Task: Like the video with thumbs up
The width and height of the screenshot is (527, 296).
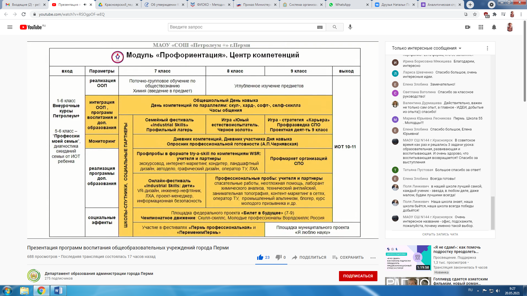Action: (260, 257)
